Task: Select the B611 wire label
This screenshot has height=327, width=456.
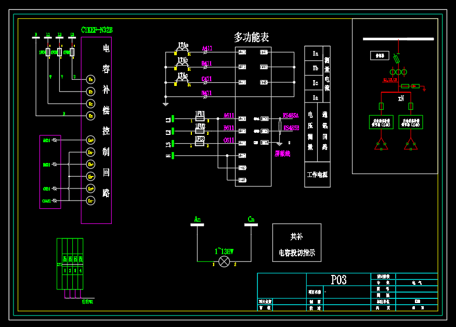Action: tap(229, 128)
